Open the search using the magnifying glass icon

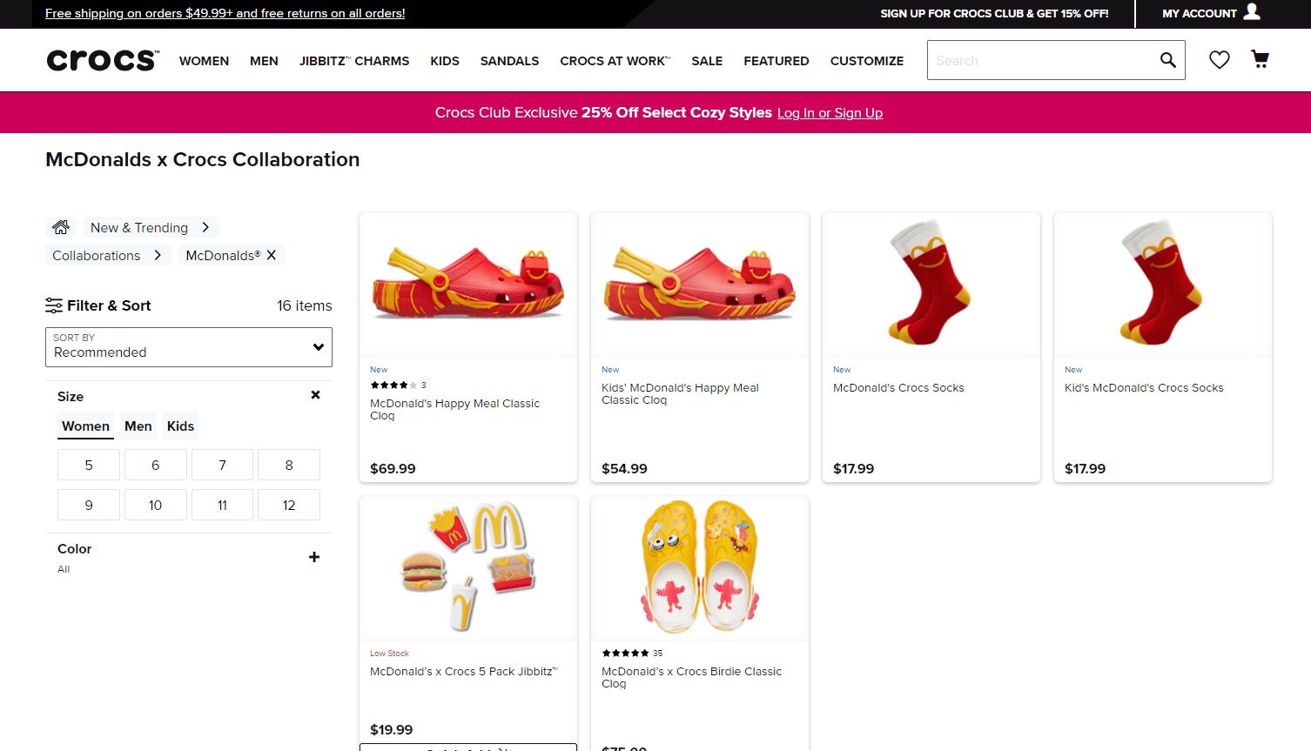pos(1166,60)
